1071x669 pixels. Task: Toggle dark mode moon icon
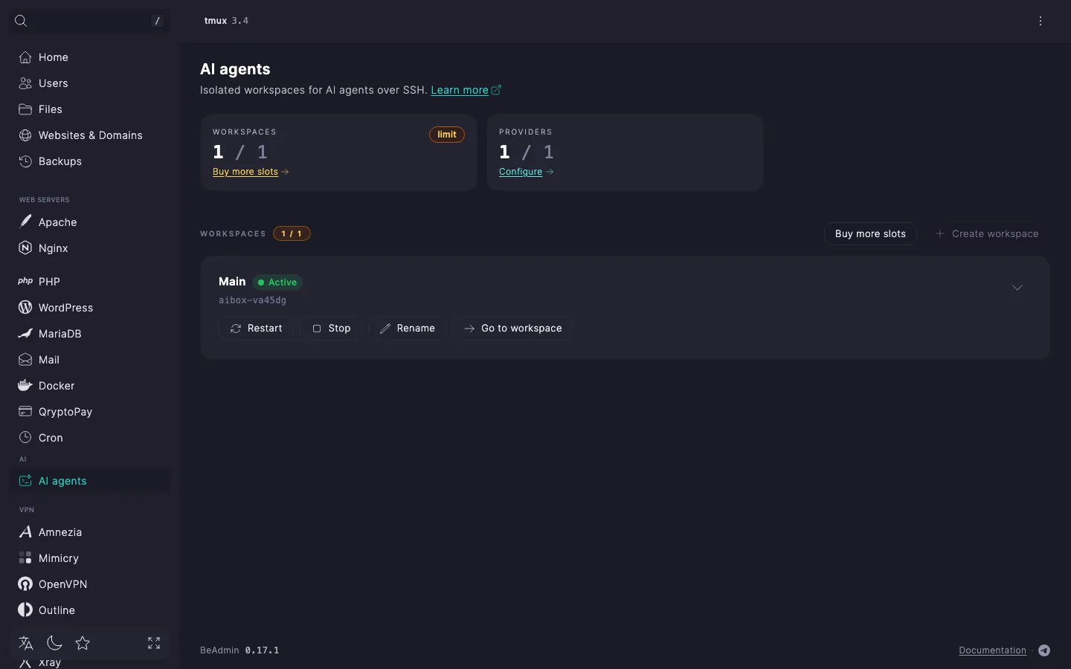point(54,643)
